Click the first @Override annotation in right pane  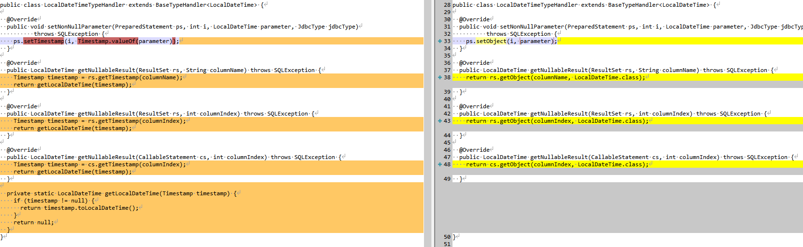click(x=474, y=19)
